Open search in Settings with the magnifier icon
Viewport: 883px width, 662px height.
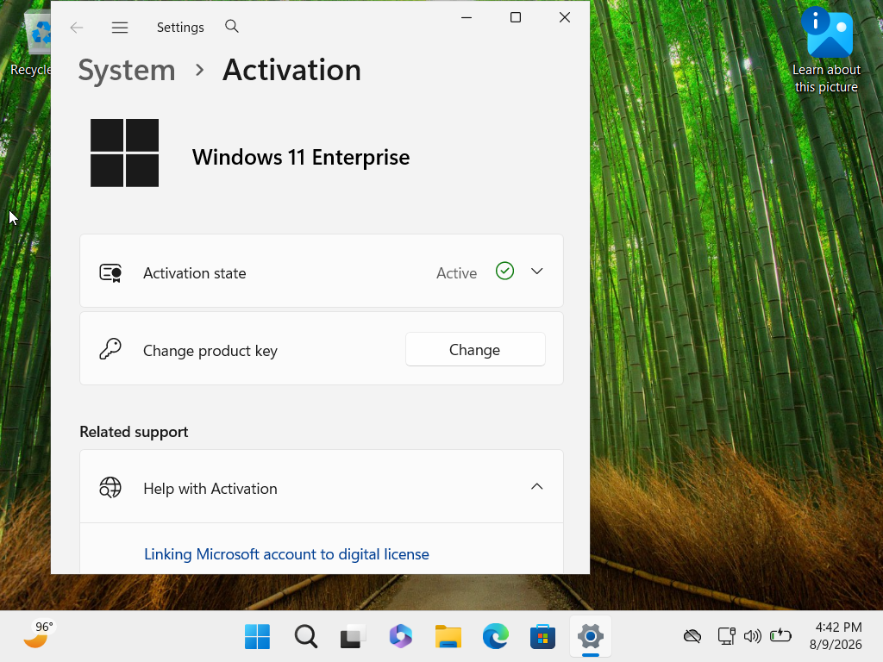[231, 26]
